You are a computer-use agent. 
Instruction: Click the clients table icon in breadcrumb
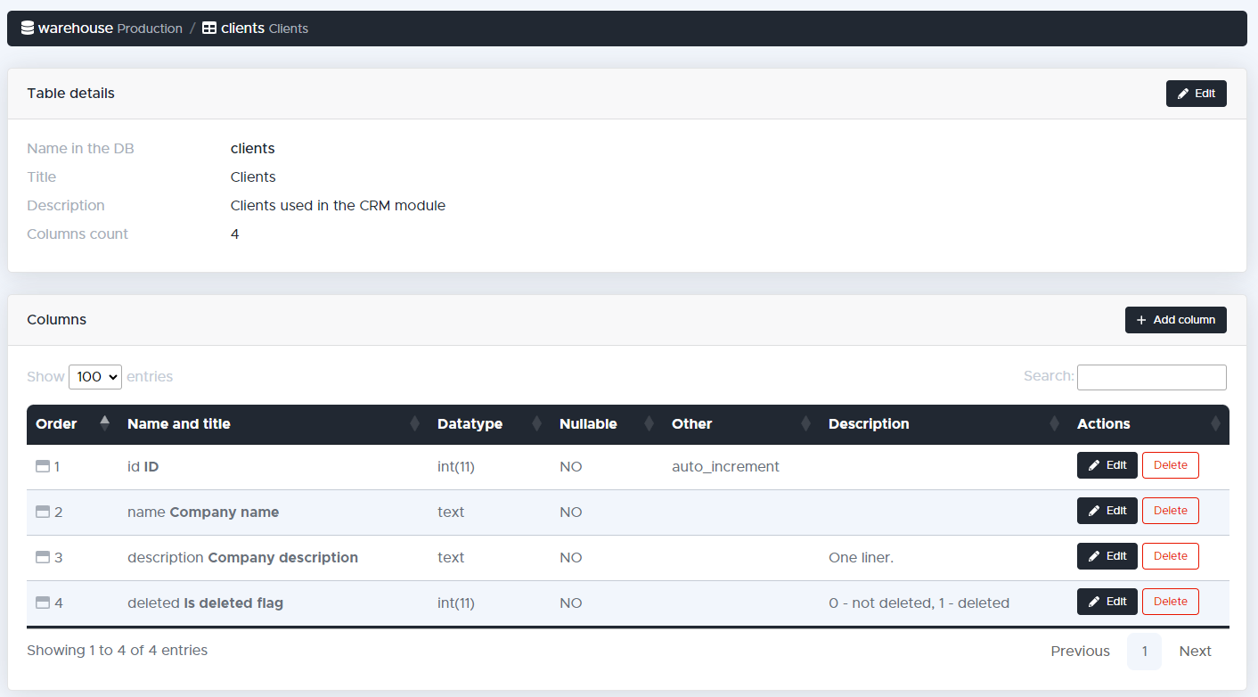coord(209,29)
